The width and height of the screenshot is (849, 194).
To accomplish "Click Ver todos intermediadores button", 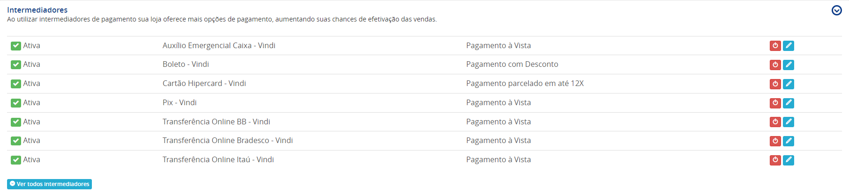I will 49,184.
